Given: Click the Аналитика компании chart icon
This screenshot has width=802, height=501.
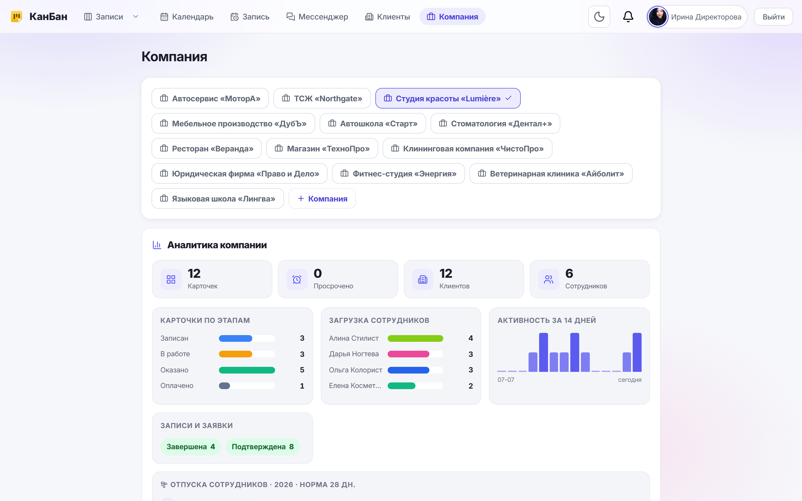Looking at the screenshot, I should (x=157, y=245).
